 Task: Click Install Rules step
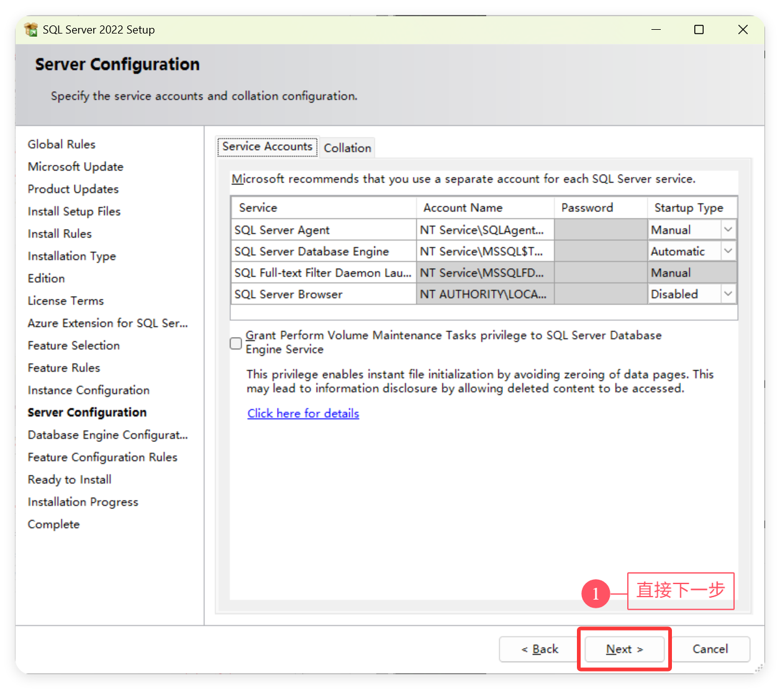60,233
